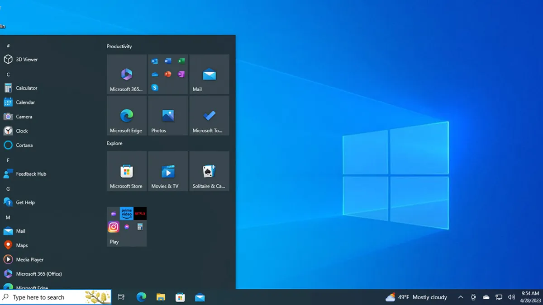Image resolution: width=543 pixels, height=305 pixels.
Task: Open the small OneNote tile
Action: coord(181,74)
